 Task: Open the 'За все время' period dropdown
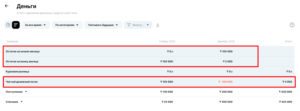click(35, 25)
